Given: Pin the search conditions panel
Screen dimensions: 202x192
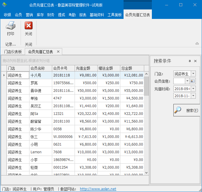Looking at the screenshot, I should tap(190, 61).
